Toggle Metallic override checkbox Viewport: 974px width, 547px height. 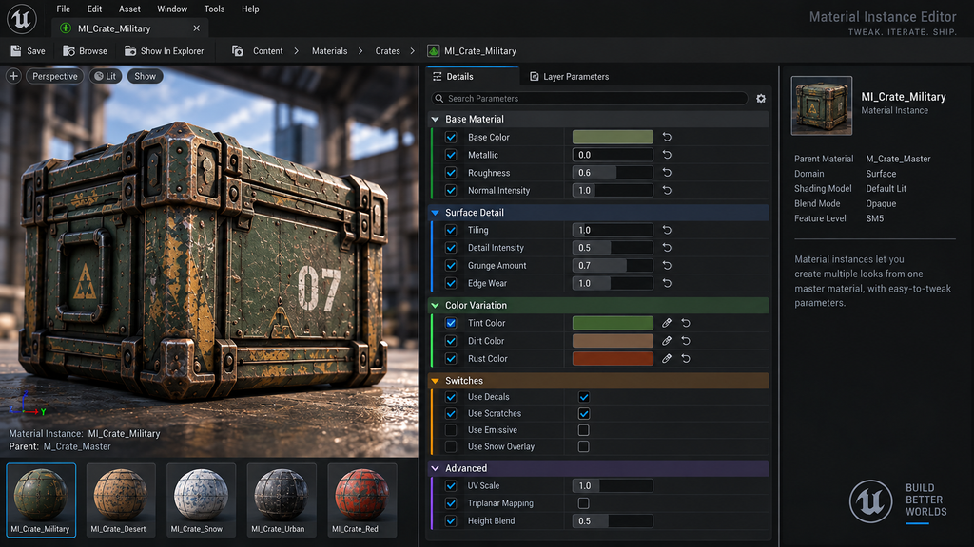pyautogui.click(x=451, y=155)
